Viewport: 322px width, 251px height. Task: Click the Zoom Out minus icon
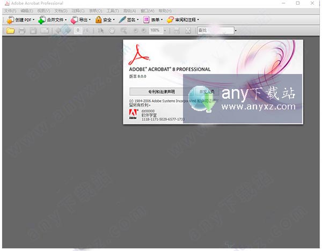click(136, 31)
